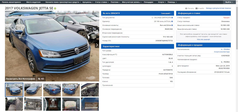Screen dimensions: 238x112
Task: Open the HD magnifier photo view
Action: pyautogui.click(x=41, y=79)
